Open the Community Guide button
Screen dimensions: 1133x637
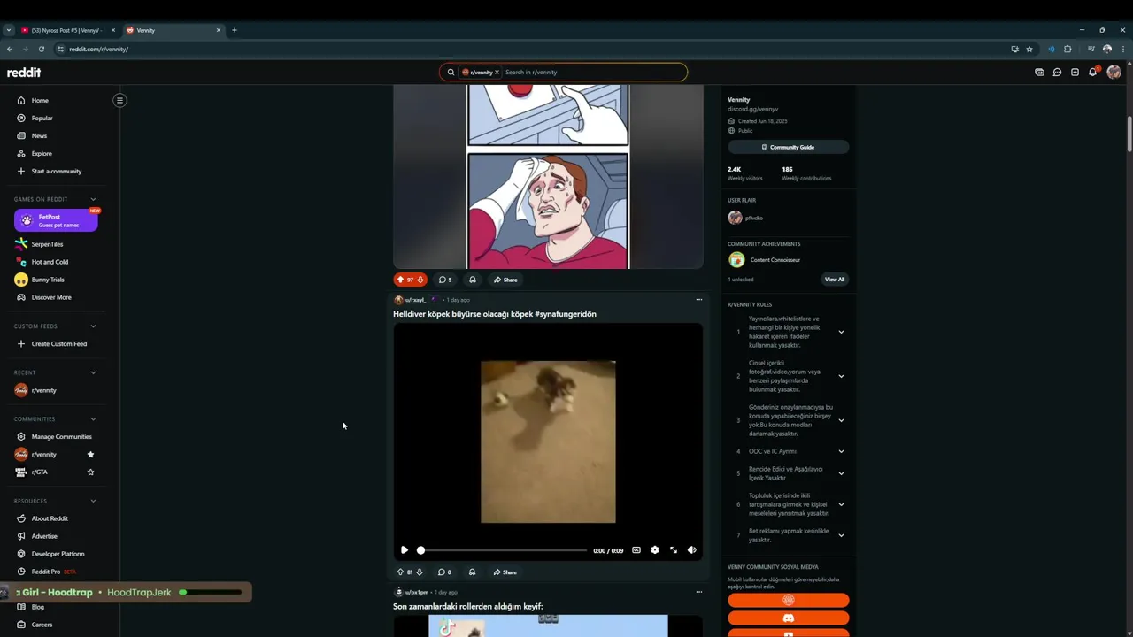(x=788, y=147)
